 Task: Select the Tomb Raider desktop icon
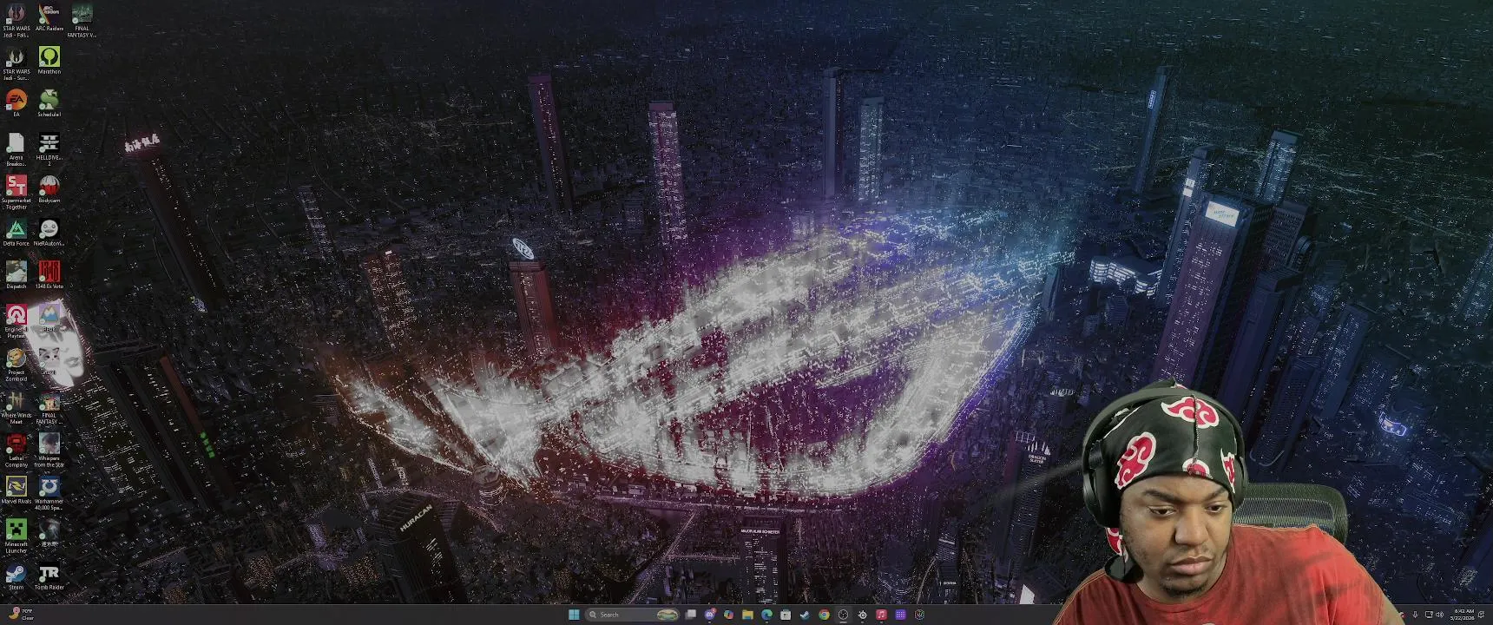(x=49, y=576)
